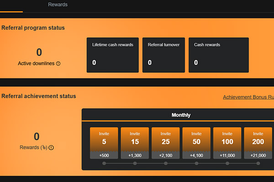Click the progress marker beneath +4,100

[x=196, y=163]
